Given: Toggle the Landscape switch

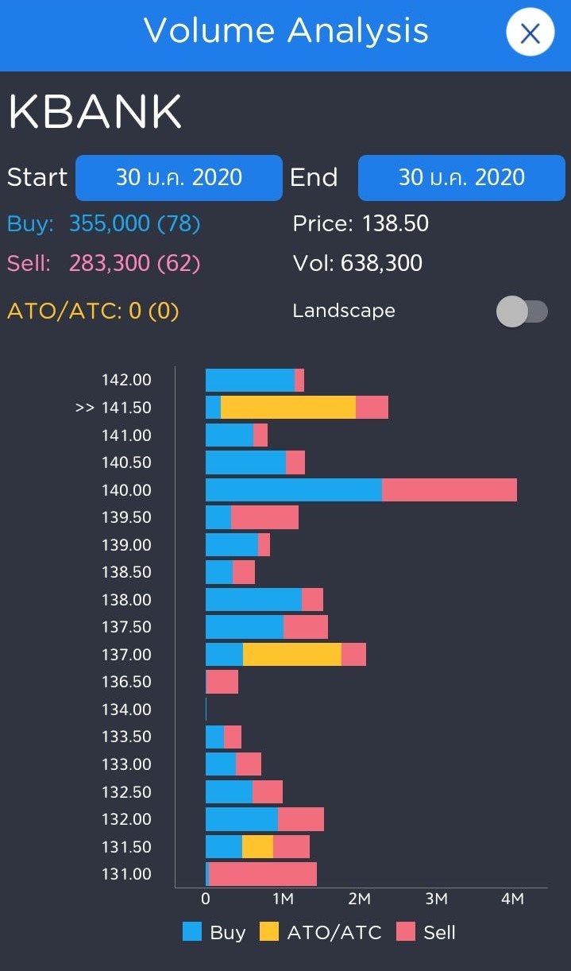Looking at the screenshot, I should [x=522, y=311].
